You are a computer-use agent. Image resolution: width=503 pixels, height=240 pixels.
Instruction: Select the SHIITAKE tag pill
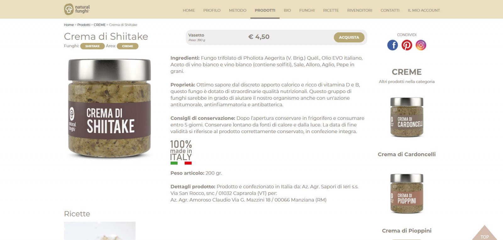[x=92, y=46]
